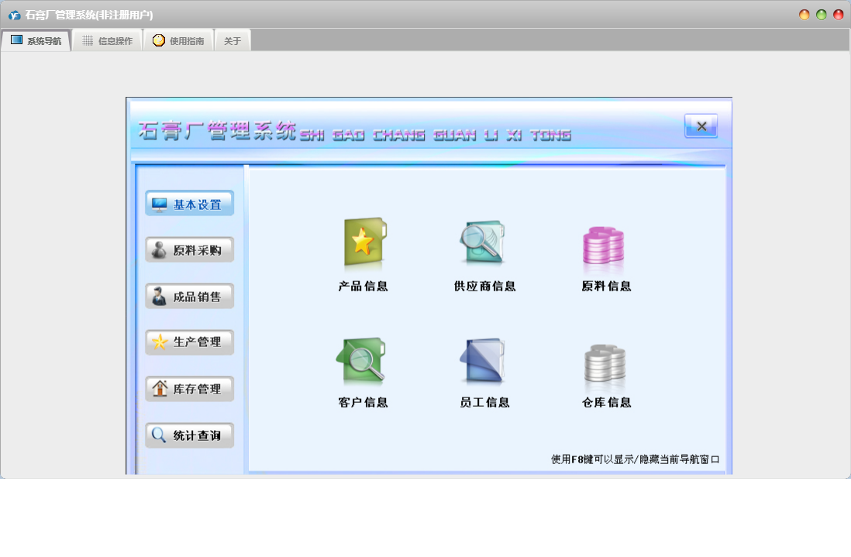Image resolution: width=851 pixels, height=557 pixels.
Task: Click the orange minimize window button
Action: pyautogui.click(x=804, y=15)
